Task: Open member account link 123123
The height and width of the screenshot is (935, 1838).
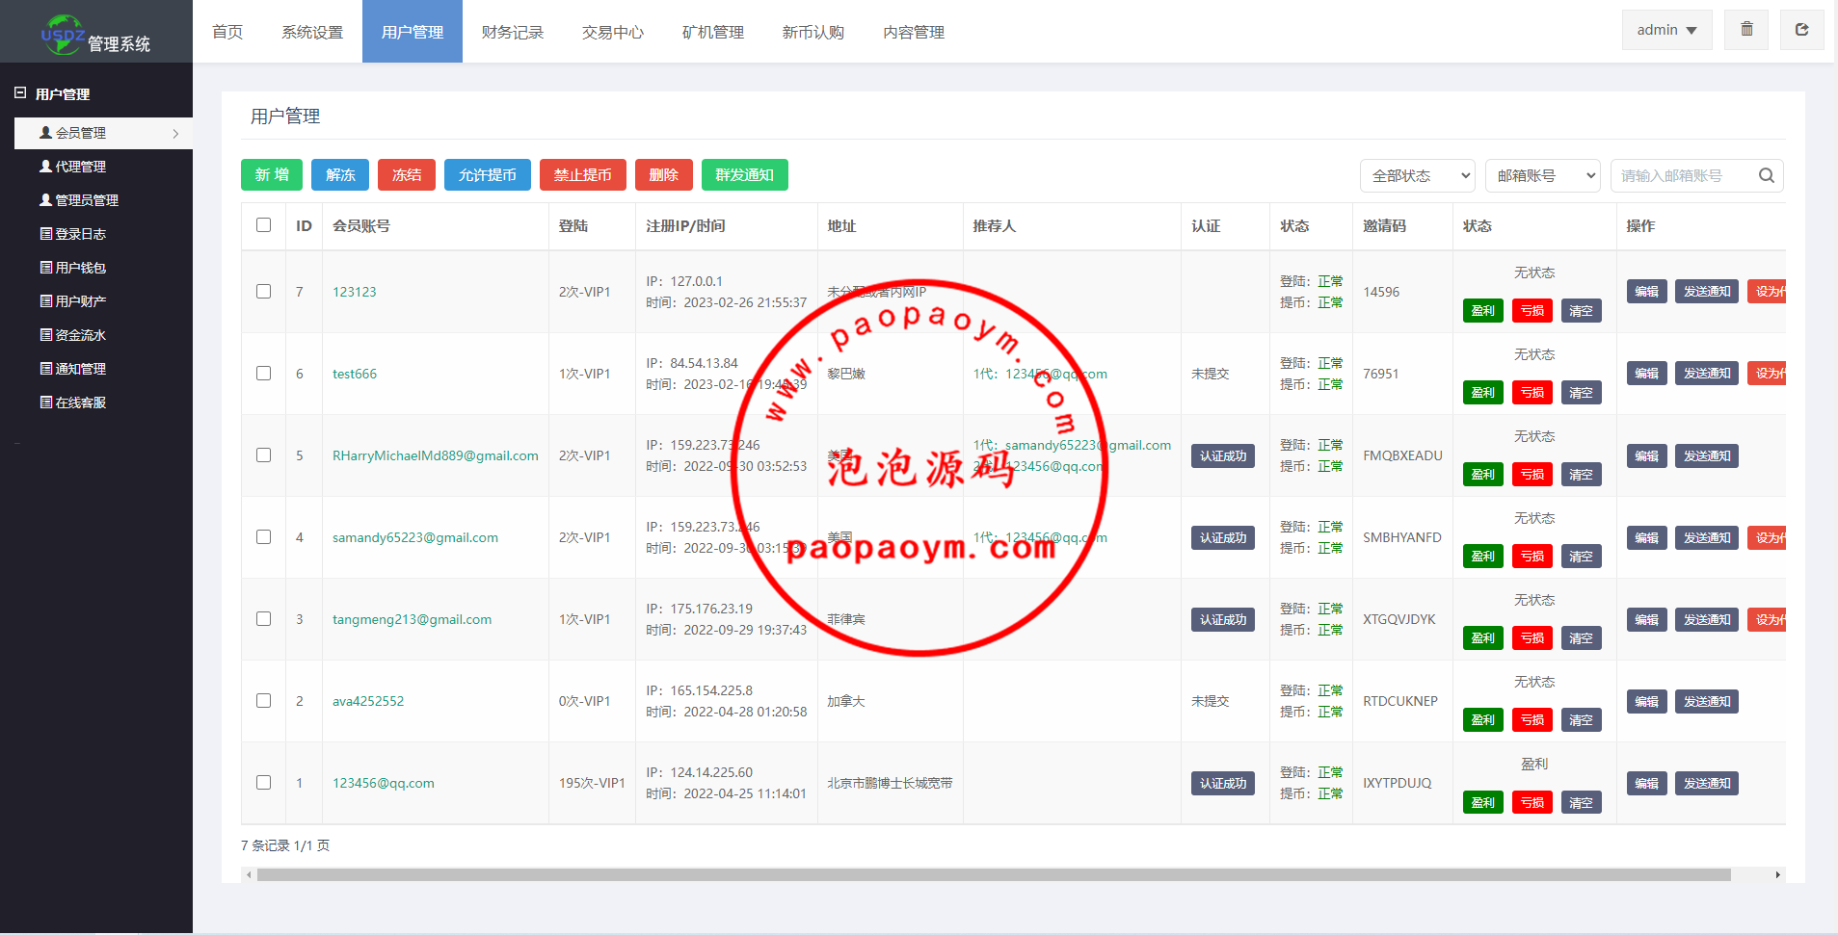Action: (355, 292)
